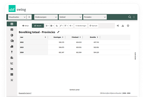This screenshot has width=144, height=97.
Task: Select the bar chart sidebar icon
Action: tap(12, 46)
